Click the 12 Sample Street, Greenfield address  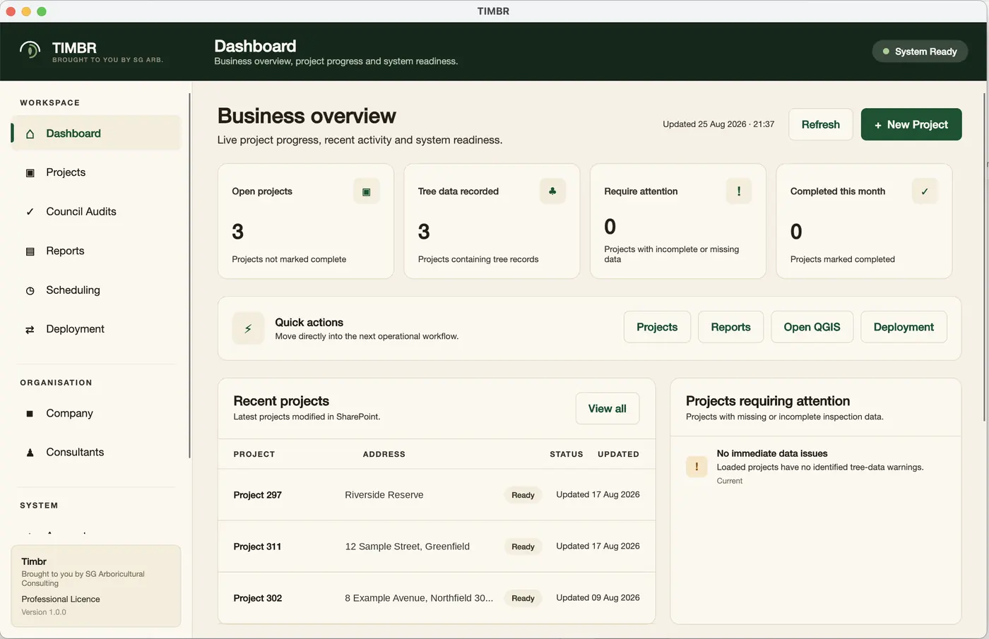click(408, 547)
